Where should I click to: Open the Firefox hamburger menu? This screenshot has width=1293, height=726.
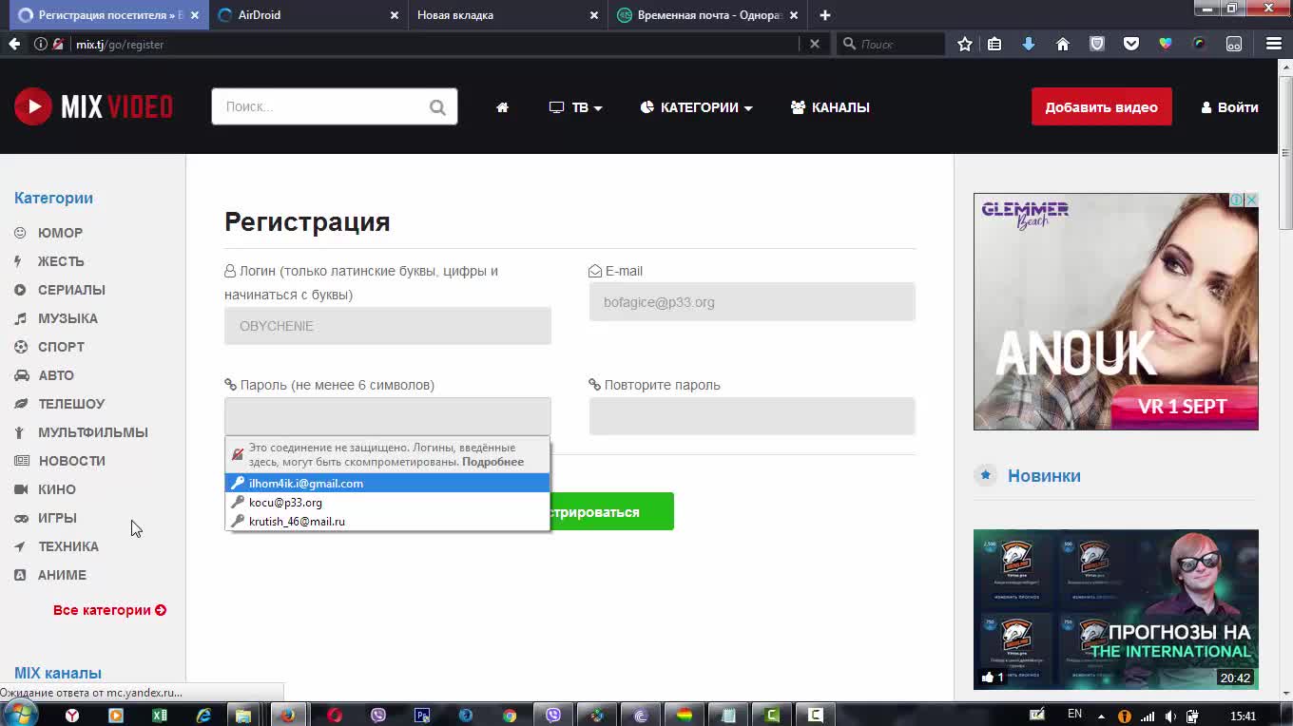click(1274, 44)
